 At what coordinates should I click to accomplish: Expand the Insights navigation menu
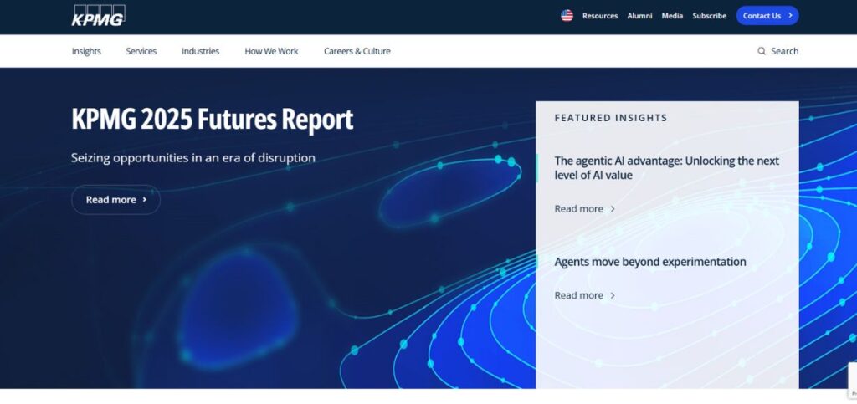(x=86, y=51)
